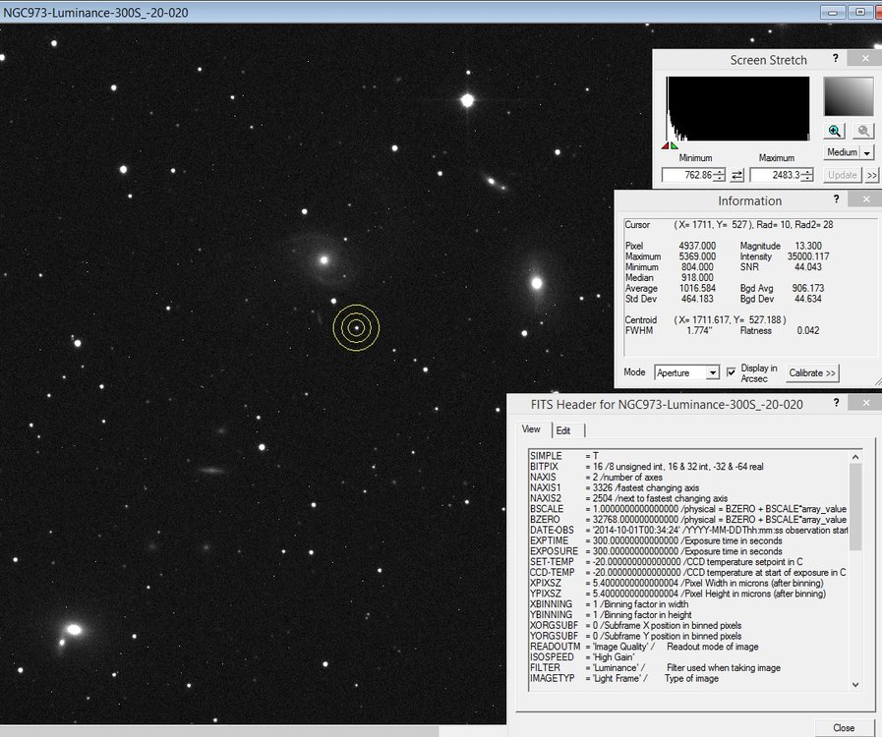Select the View tab
This screenshot has width=882, height=737.
pyautogui.click(x=531, y=429)
